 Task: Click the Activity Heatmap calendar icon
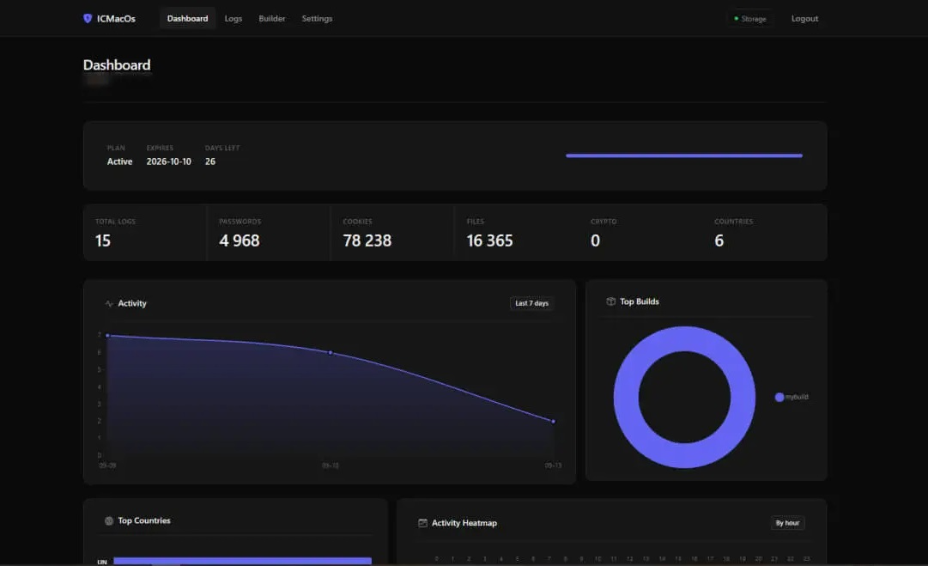tap(422, 523)
